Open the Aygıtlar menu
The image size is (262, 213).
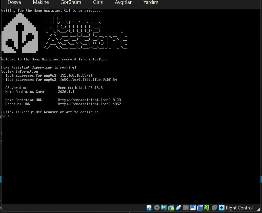coord(123,3)
